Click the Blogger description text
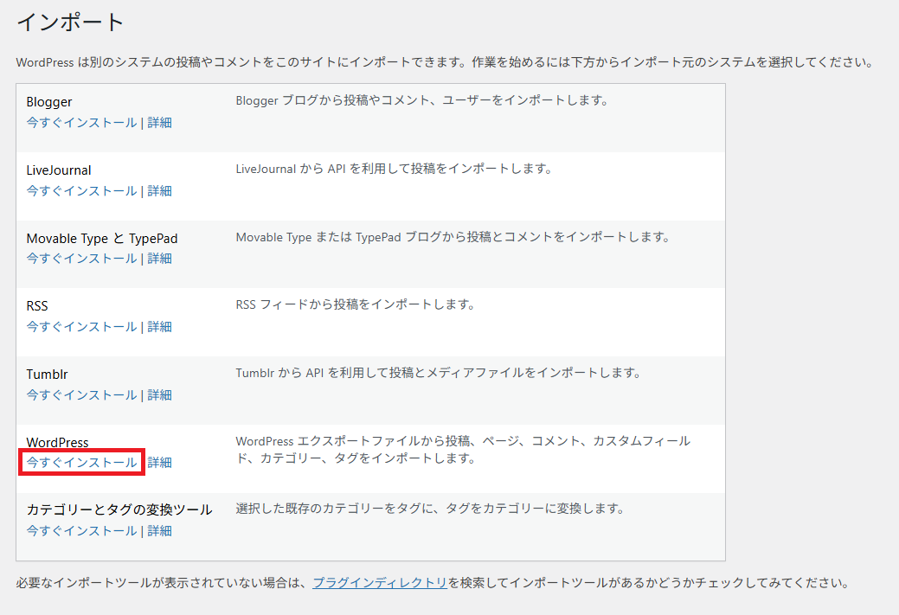 click(x=422, y=100)
